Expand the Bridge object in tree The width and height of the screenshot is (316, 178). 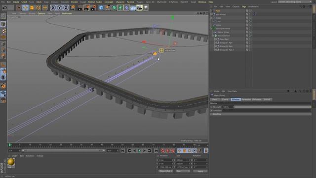pyautogui.click(x=211, y=14)
